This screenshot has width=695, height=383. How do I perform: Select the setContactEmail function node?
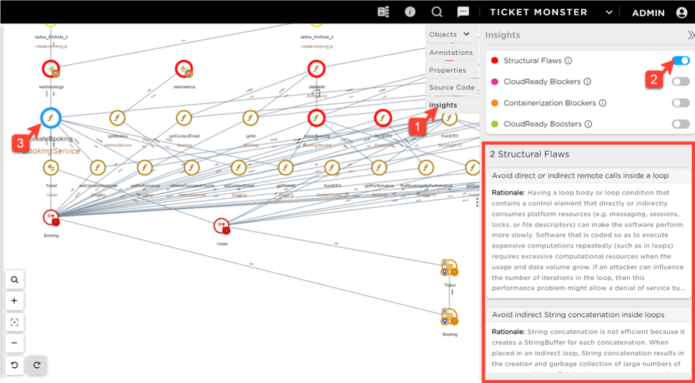(239, 168)
